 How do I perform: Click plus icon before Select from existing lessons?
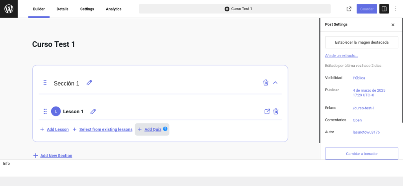click(x=74, y=129)
